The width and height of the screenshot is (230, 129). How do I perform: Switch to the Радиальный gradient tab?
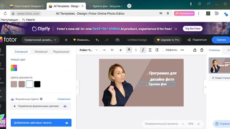point(61,52)
